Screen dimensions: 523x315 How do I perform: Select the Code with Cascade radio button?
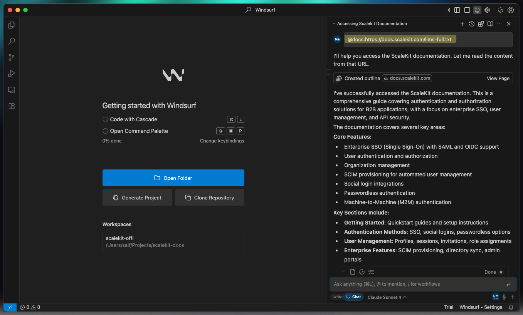coord(105,119)
